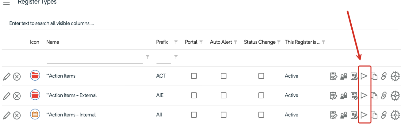Image resolution: width=411 pixels, height=124 pixels.
Task: Click the red folder icon for Action Items
Action: pyautogui.click(x=35, y=76)
